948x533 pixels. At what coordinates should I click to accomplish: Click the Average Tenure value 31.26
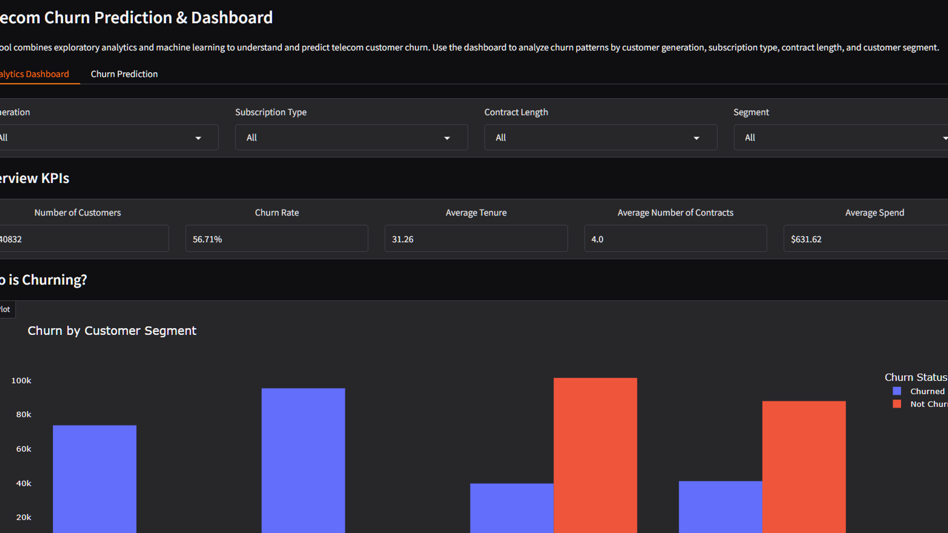(x=402, y=239)
